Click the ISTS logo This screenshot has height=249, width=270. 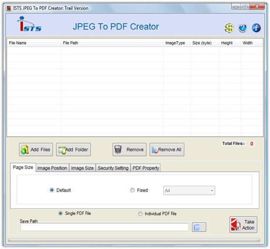click(x=29, y=24)
